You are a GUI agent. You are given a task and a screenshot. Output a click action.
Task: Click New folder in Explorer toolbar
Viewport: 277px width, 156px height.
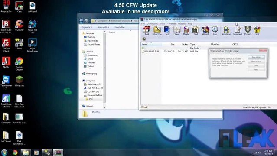pyautogui.click(x=120, y=27)
